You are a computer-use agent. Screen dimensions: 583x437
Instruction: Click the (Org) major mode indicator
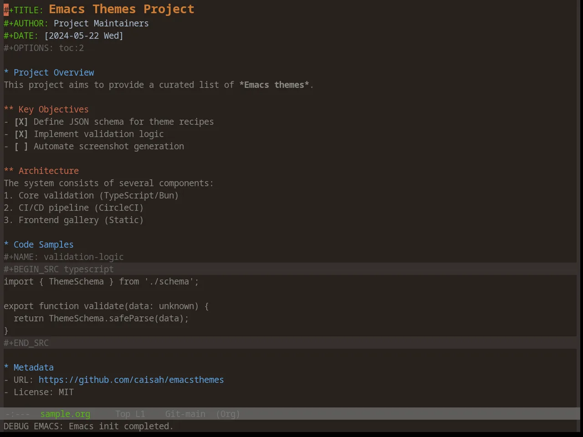coord(228,414)
